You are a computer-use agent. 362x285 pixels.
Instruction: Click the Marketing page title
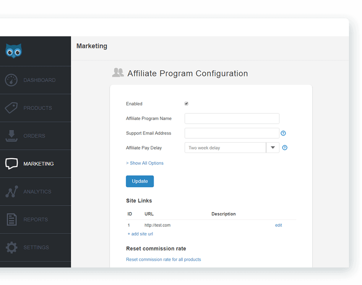(x=92, y=46)
